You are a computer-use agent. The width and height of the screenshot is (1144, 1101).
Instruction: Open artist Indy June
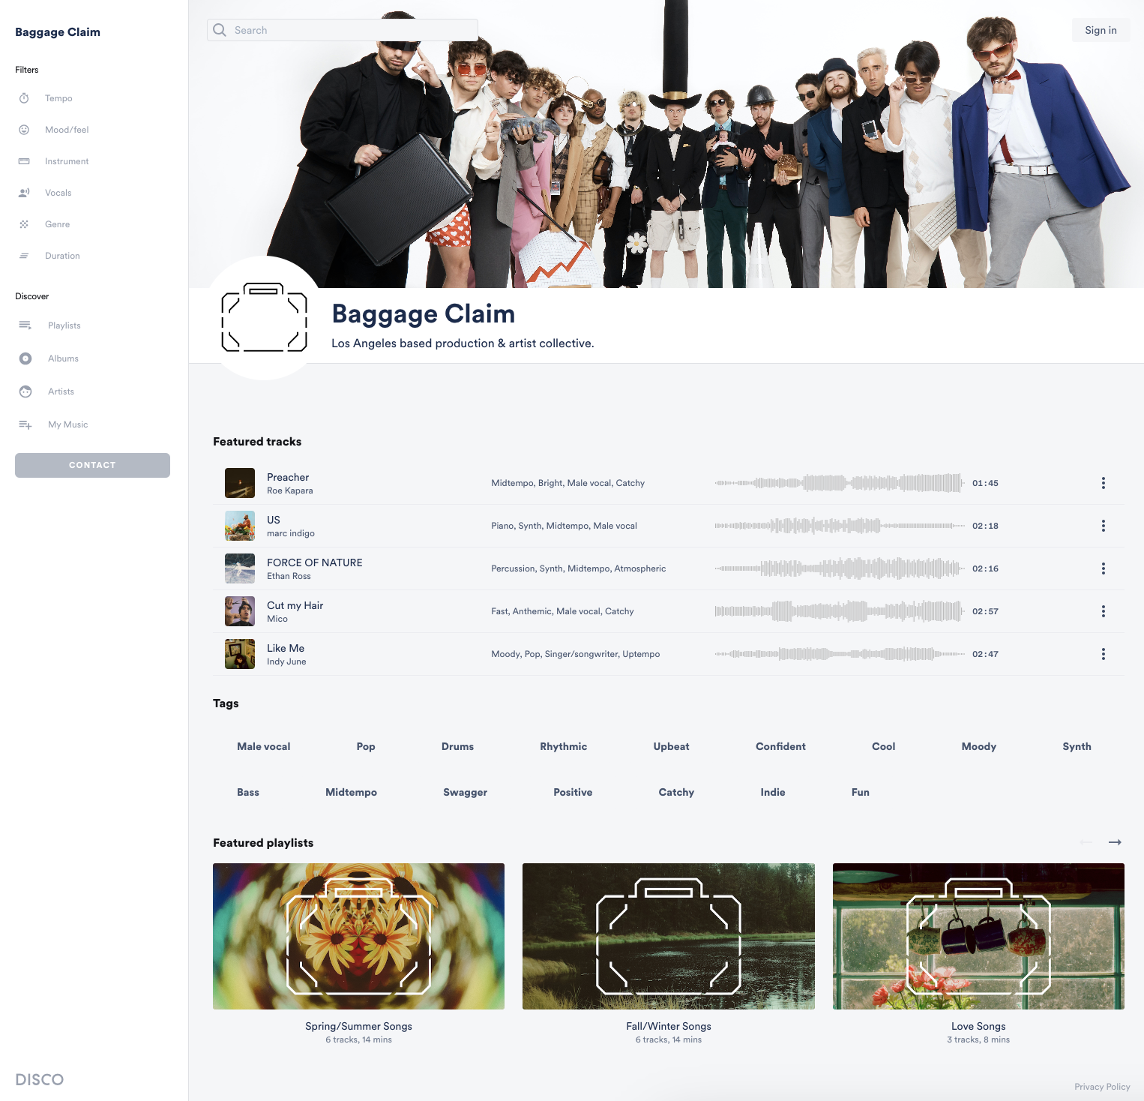coord(286,661)
